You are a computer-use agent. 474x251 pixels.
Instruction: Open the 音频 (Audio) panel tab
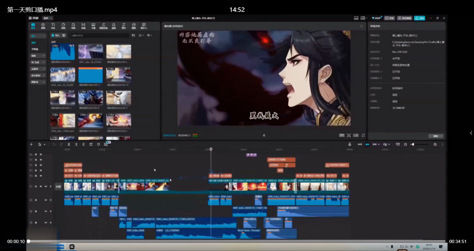point(43,26)
